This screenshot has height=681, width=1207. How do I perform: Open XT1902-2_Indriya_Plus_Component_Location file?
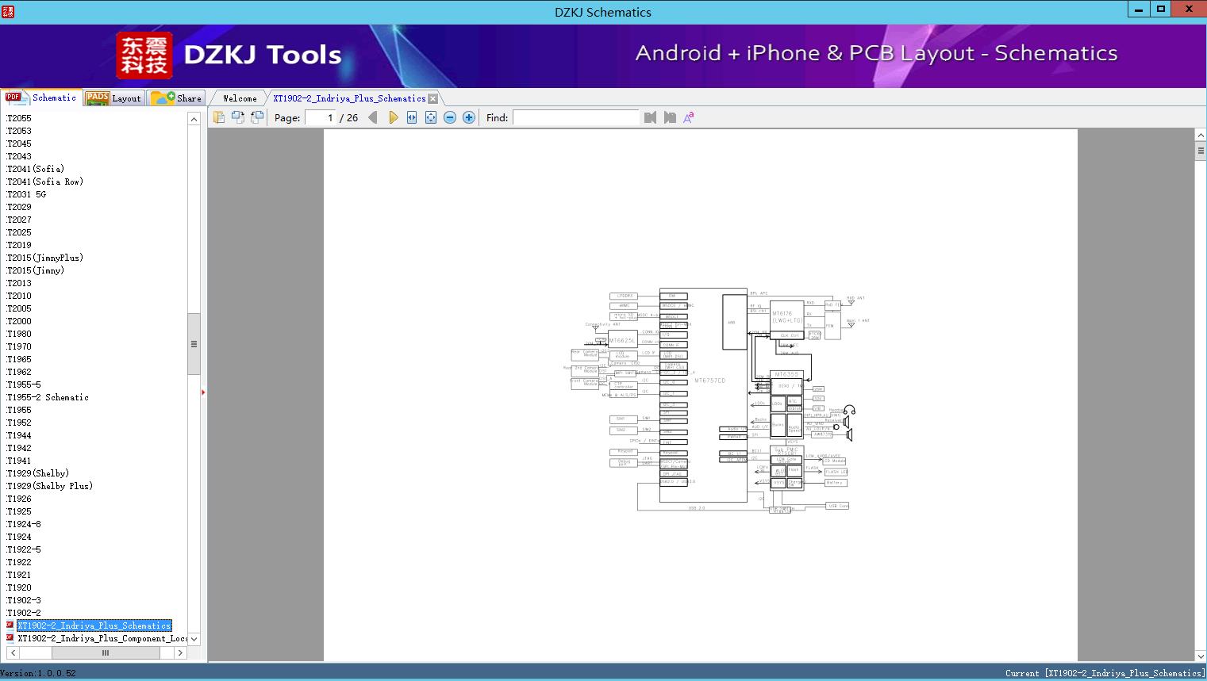[102, 638]
